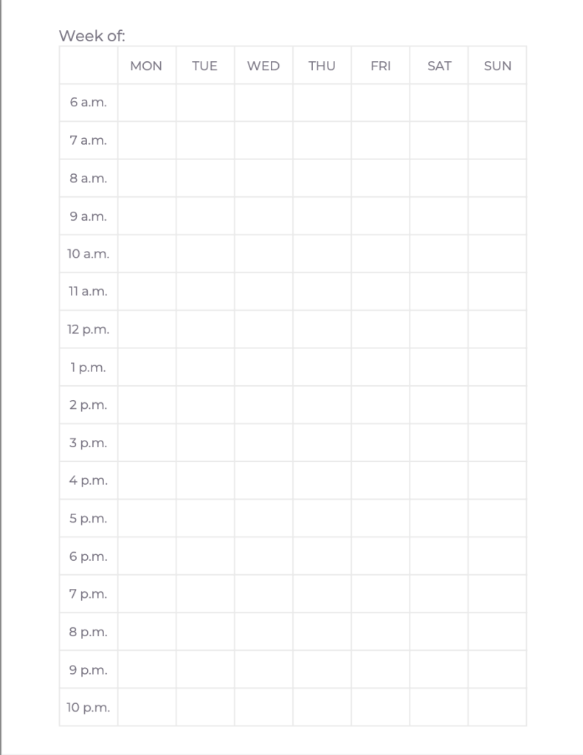Click the 6 a.m. row label
This screenshot has height=755, width=583.
click(89, 103)
